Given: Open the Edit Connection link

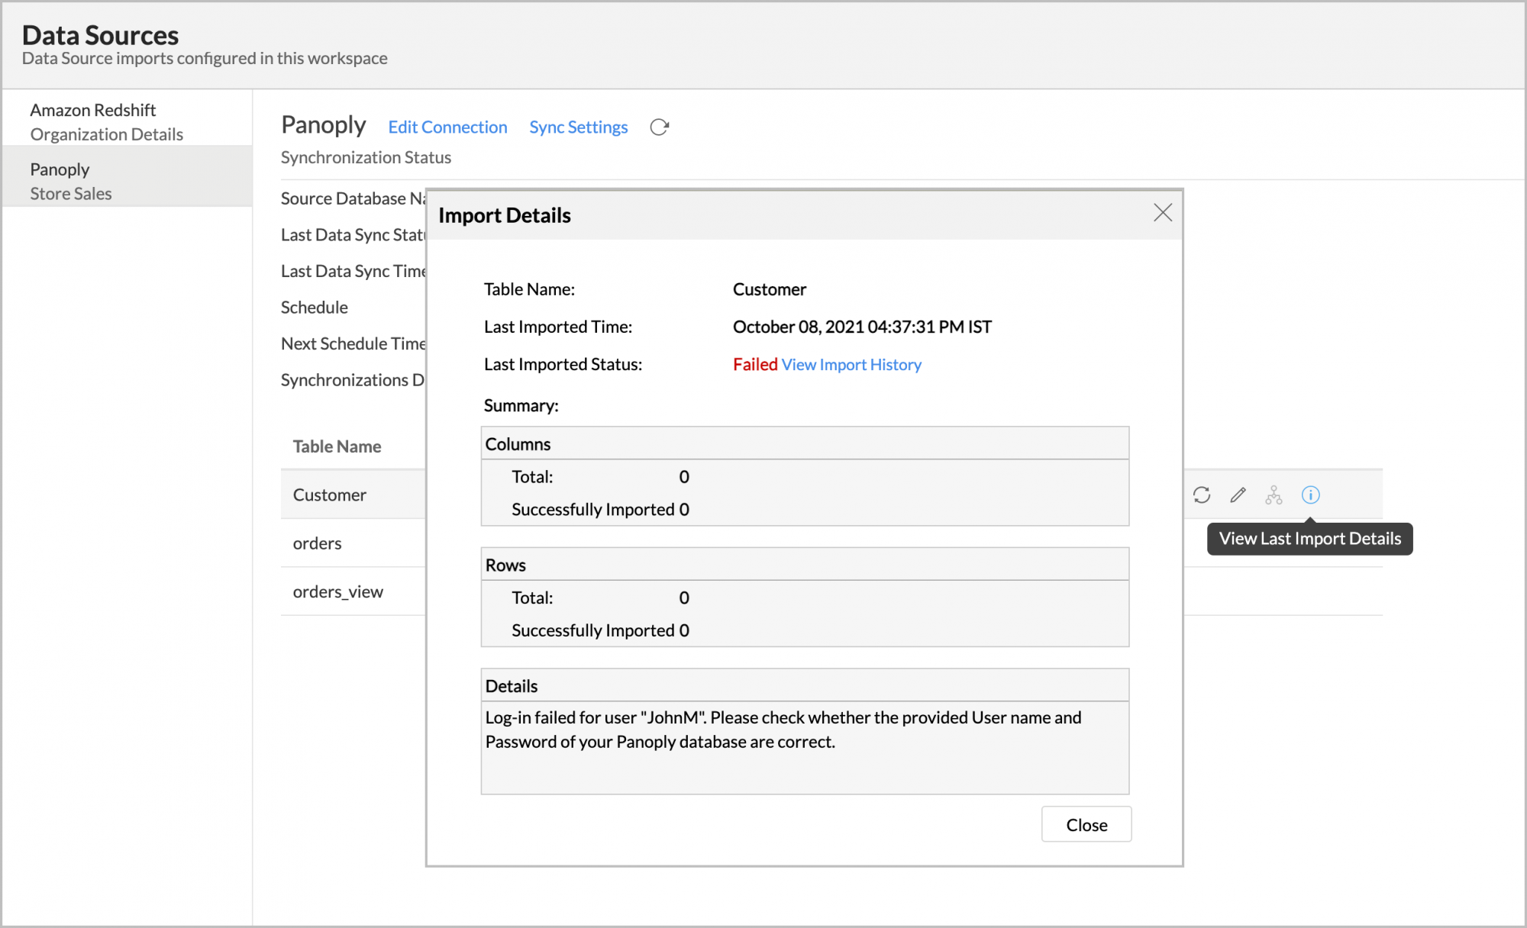Looking at the screenshot, I should 447,127.
